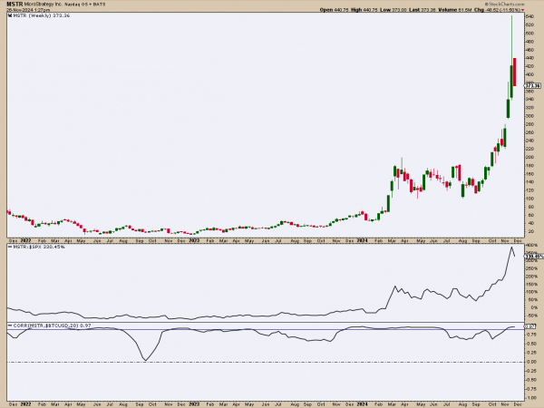Click the 'MSTR:$SPX 330.45%' panel legend

click(39, 247)
